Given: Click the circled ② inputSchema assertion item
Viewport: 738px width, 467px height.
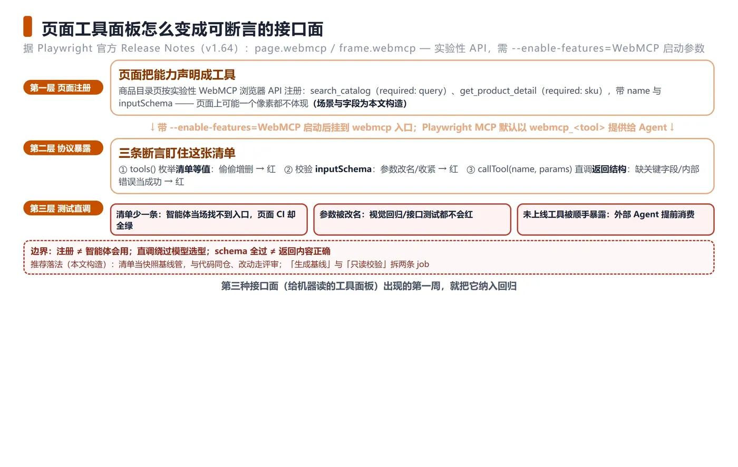Looking at the screenshot, I should [x=371, y=169].
